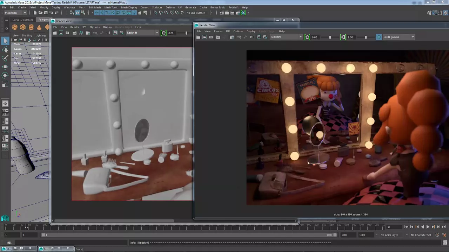The height and width of the screenshot is (252, 449).
Task: Click the MEL command line label
Action: pyautogui.click(x=9, y=243)
